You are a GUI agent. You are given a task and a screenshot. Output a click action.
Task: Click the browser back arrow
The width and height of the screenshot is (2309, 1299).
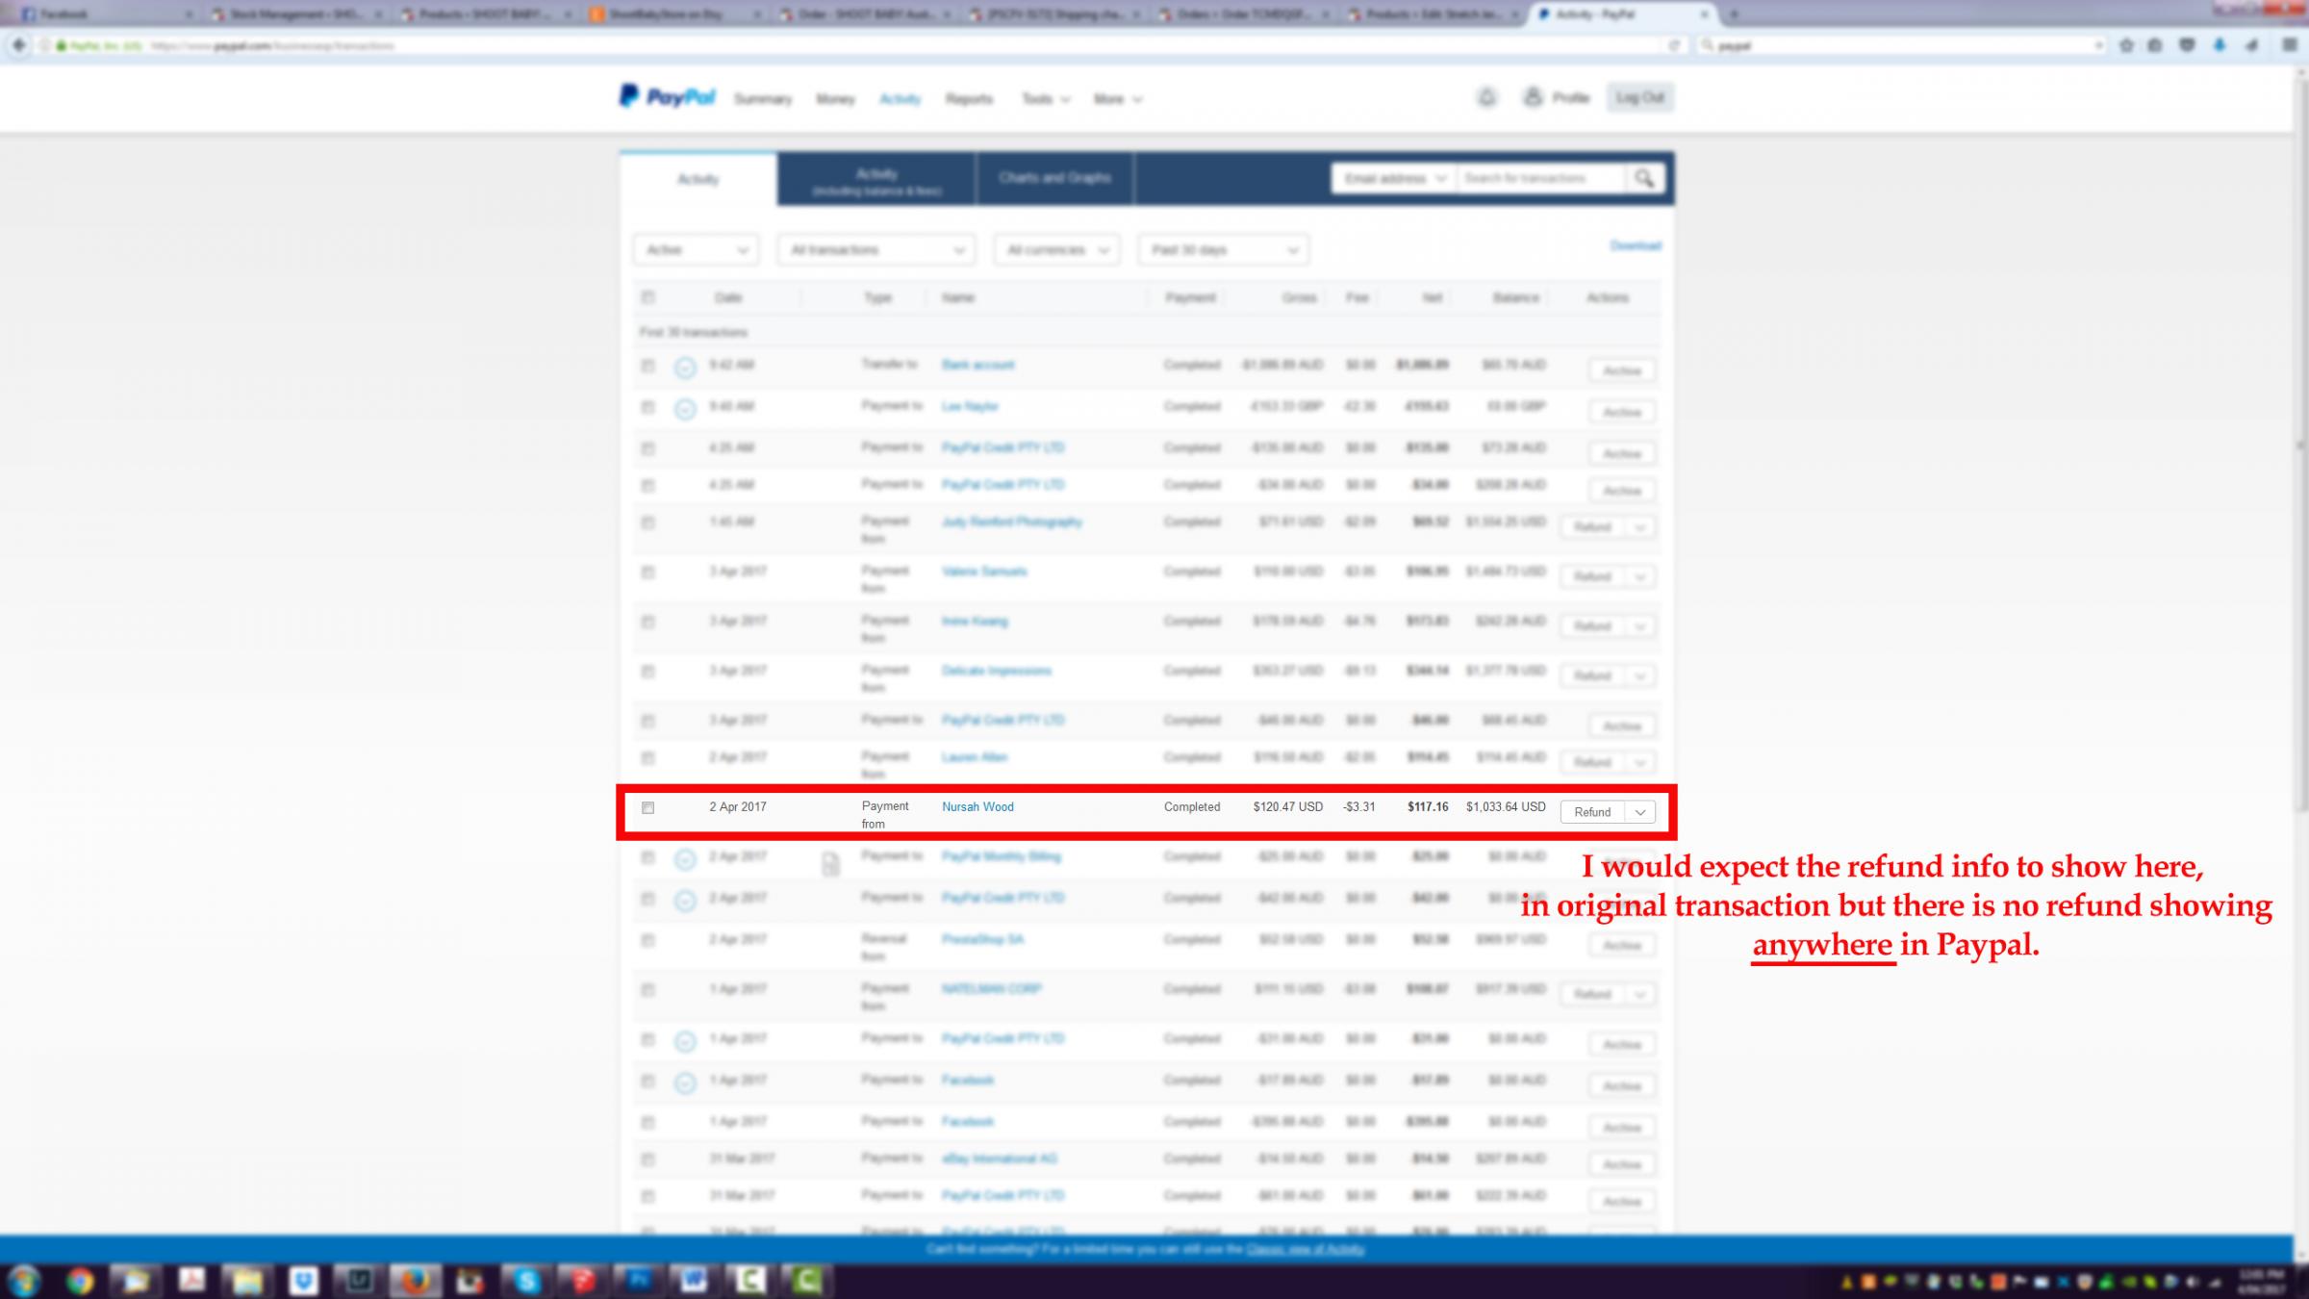(x=18, y=45)
